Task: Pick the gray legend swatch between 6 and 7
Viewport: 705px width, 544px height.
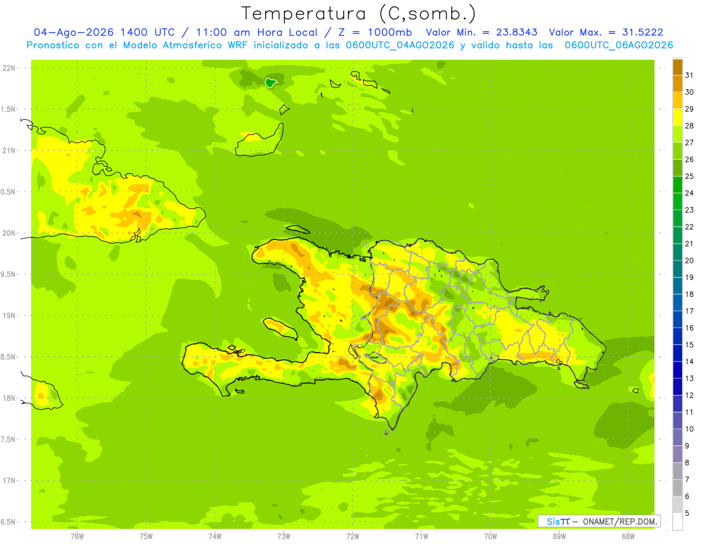Action: (677, 488)
